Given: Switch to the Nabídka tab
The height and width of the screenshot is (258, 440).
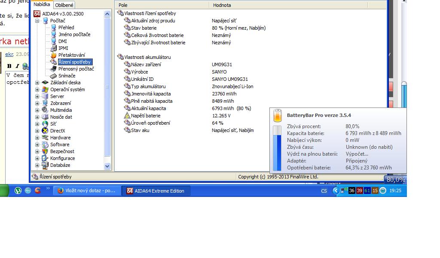Looking at the screenshot, I should [42, 4].
